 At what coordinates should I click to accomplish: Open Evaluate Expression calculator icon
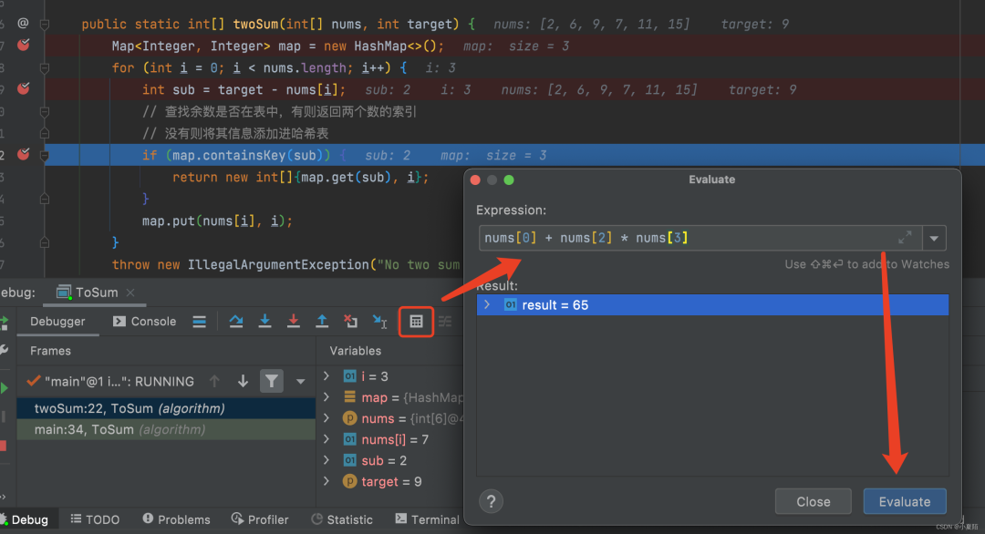416,322
